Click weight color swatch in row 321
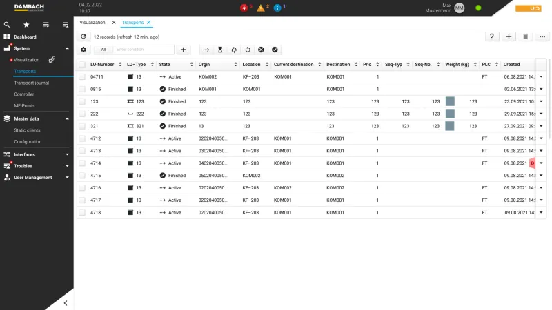 click(450, 126)
